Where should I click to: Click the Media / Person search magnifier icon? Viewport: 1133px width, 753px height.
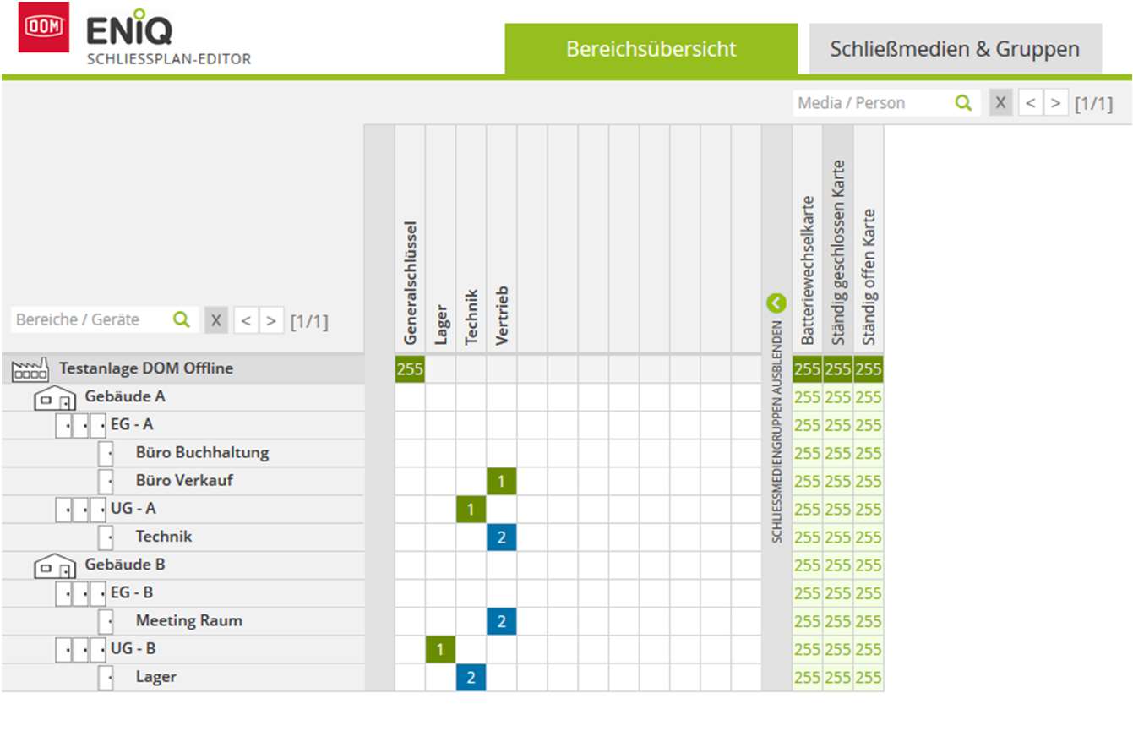click(963, 103)
